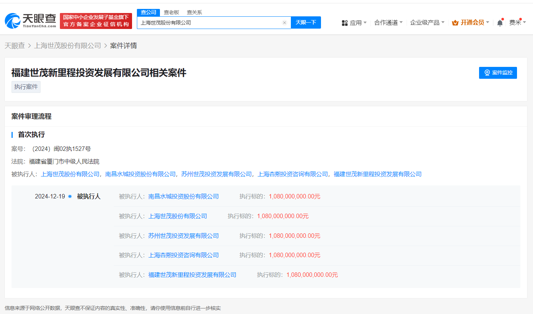533x314 pixels.
Task: Switch to the 查关系 search tab
Action: (x=195, y=12)
